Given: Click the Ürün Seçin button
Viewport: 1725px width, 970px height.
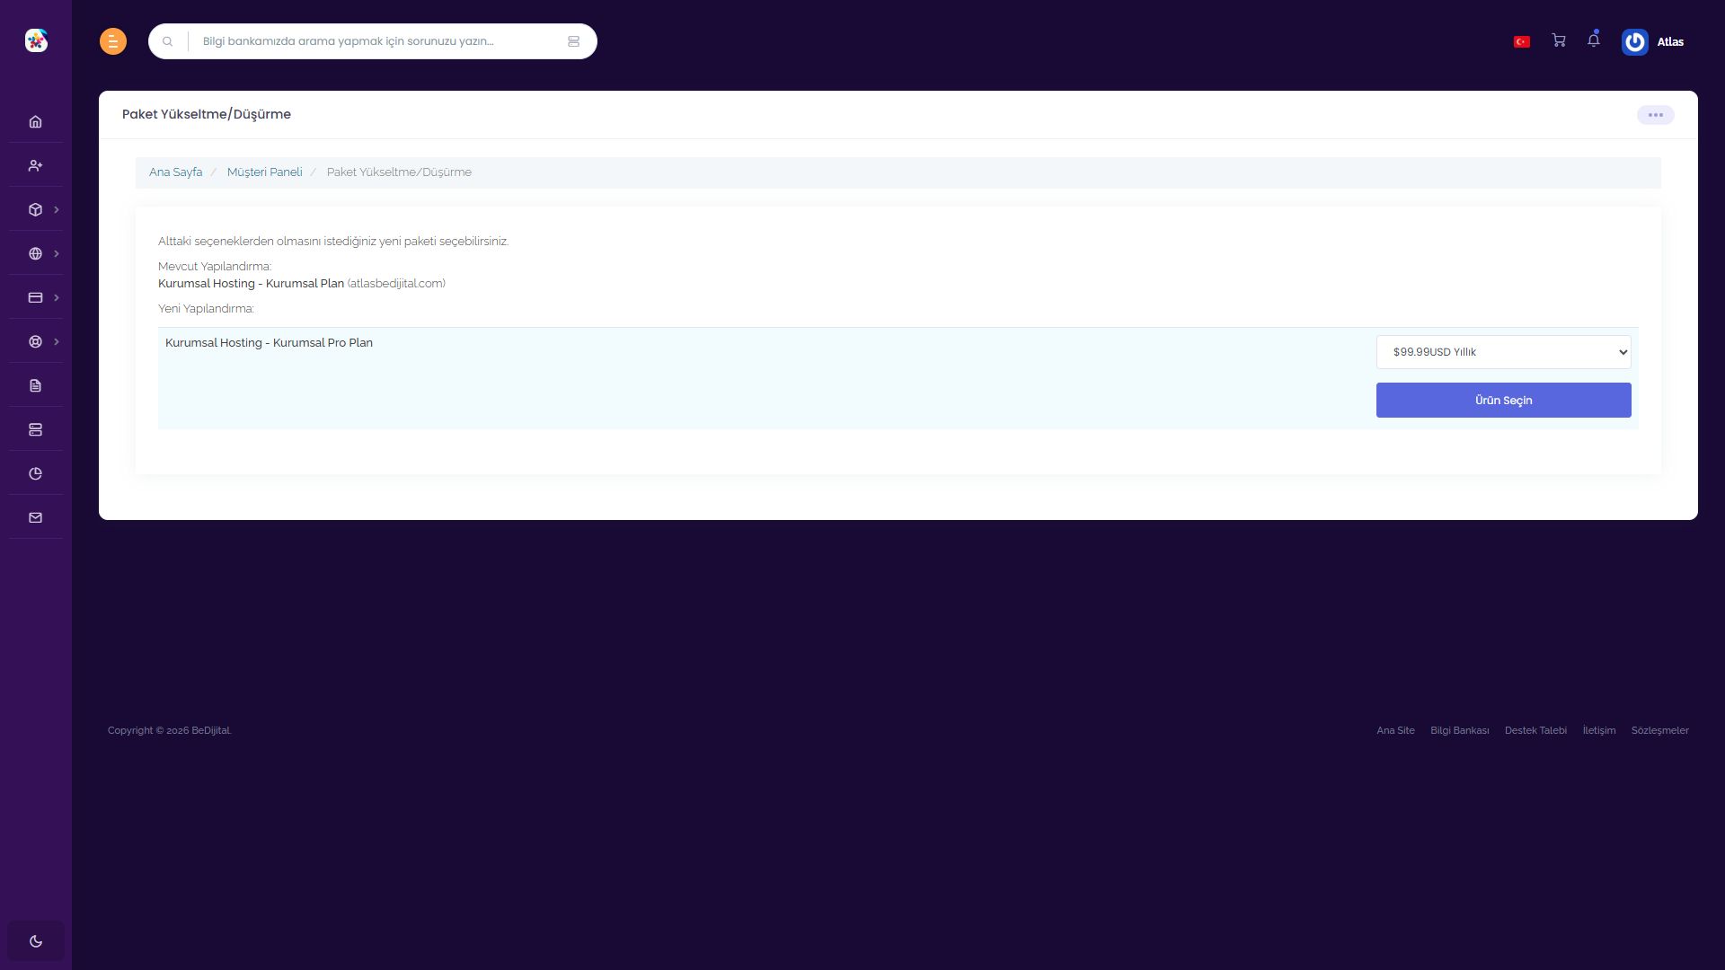Looking at the screenshot, I should [1503, 400].
